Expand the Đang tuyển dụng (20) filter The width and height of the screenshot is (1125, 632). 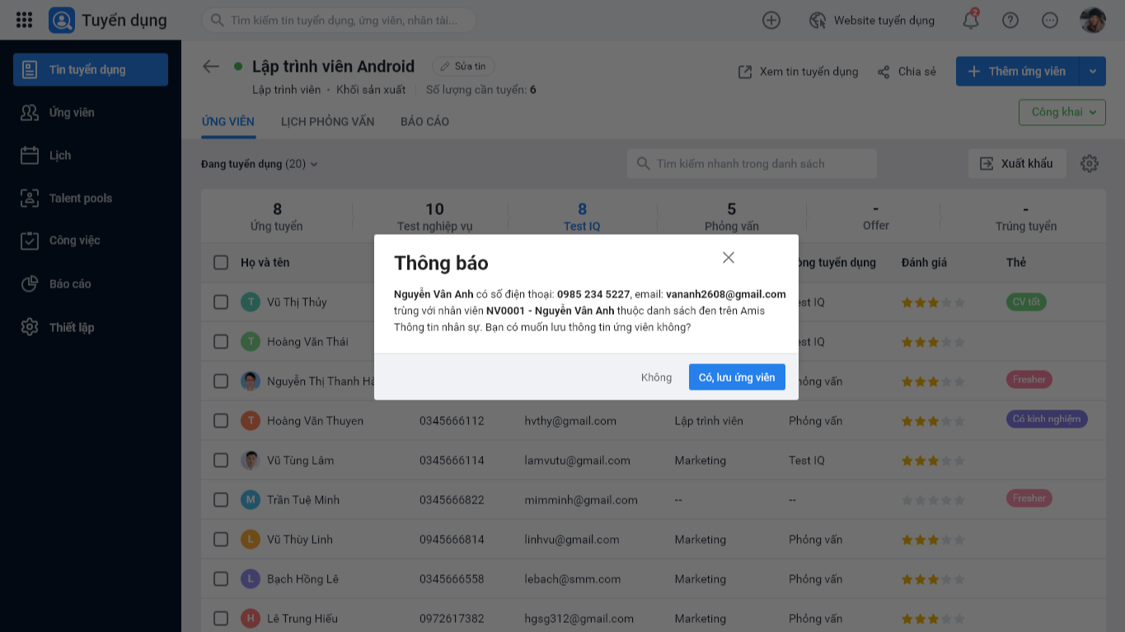click(260, 164)
